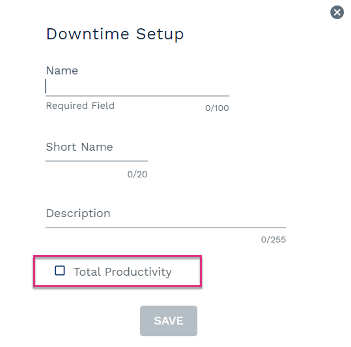Focus the Name input field
The width and height of the screenshot is (351, 347).
pyautogui.click(x=137, y=86)
